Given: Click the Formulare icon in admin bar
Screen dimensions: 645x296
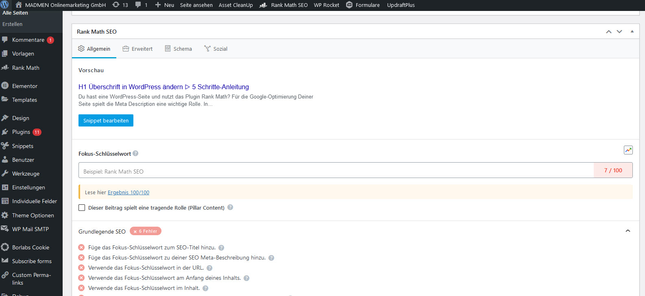Looking at the screenshot, I should pos(349,5).
